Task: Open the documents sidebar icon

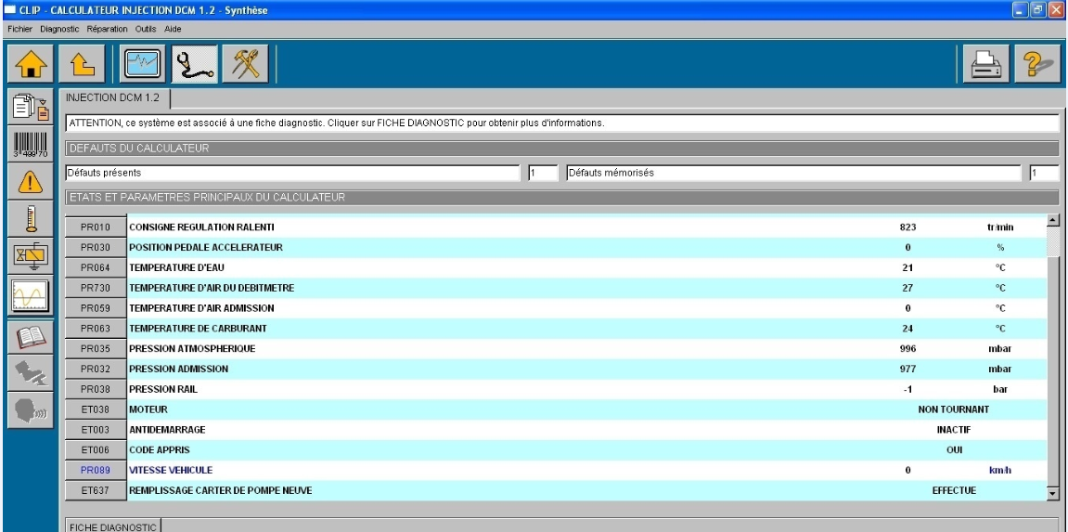Action: point(31,106)
